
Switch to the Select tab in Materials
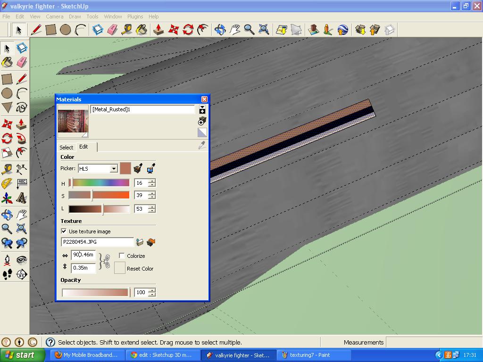(66, 147)
